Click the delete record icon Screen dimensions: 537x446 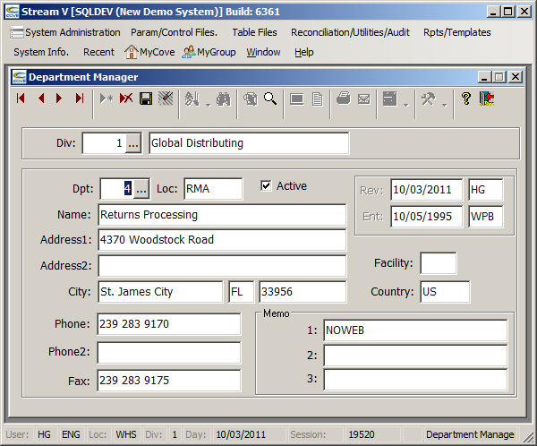[126, 99]
